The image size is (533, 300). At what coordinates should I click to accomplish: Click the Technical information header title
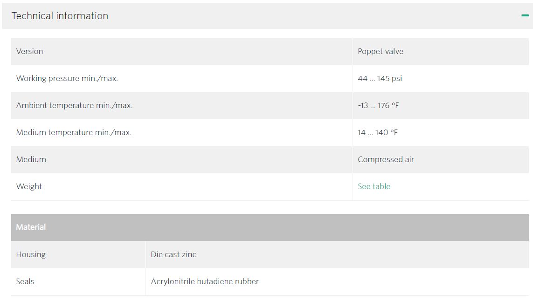60,16
